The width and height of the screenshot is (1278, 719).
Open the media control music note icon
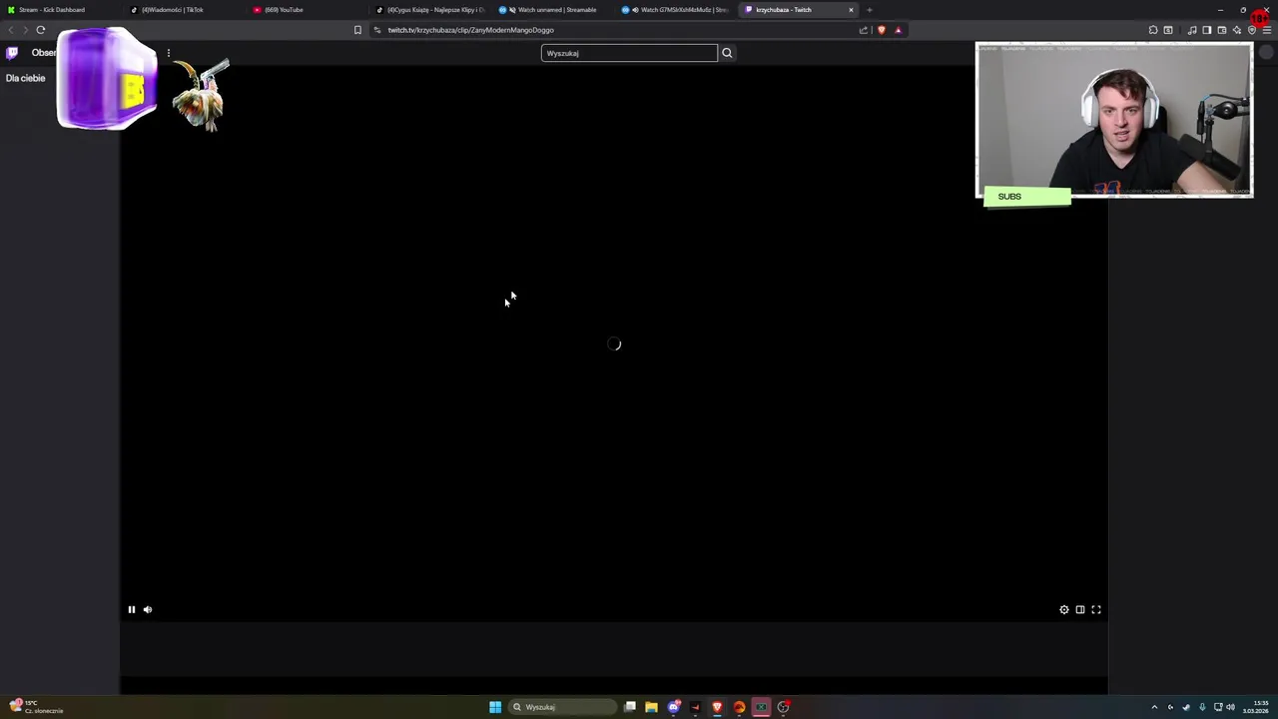(x=1192, y=30)
